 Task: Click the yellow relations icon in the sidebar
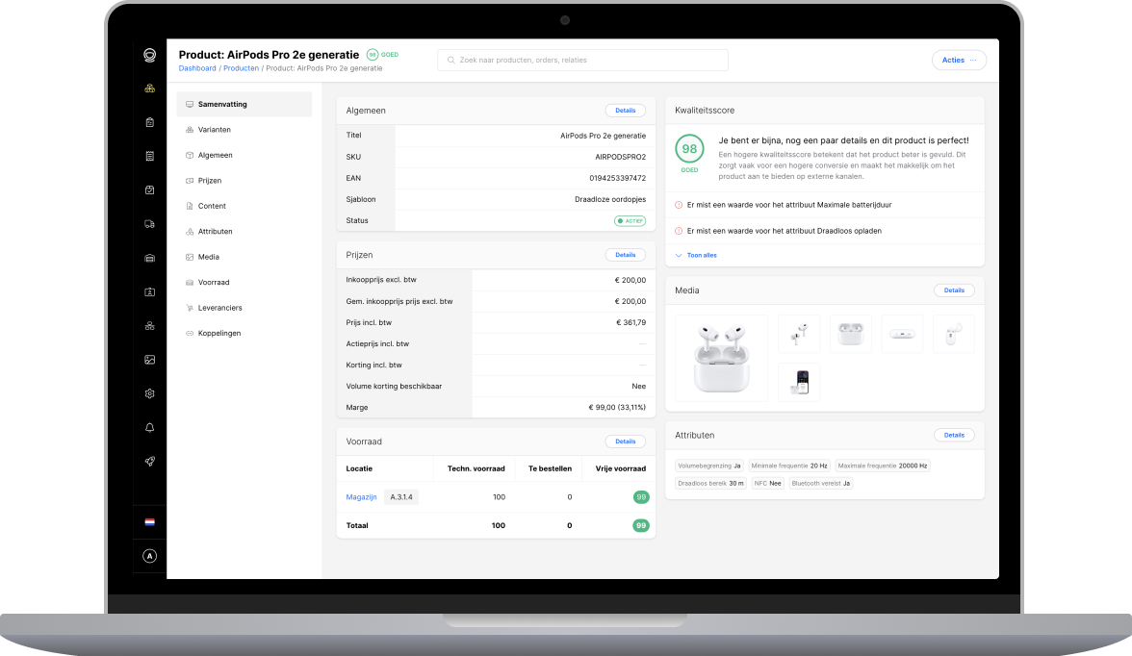(149, 88)
